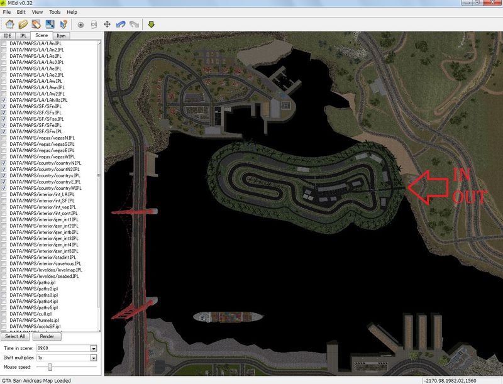
Task: Click the race track island in the map
Action: tap(306, 187)
